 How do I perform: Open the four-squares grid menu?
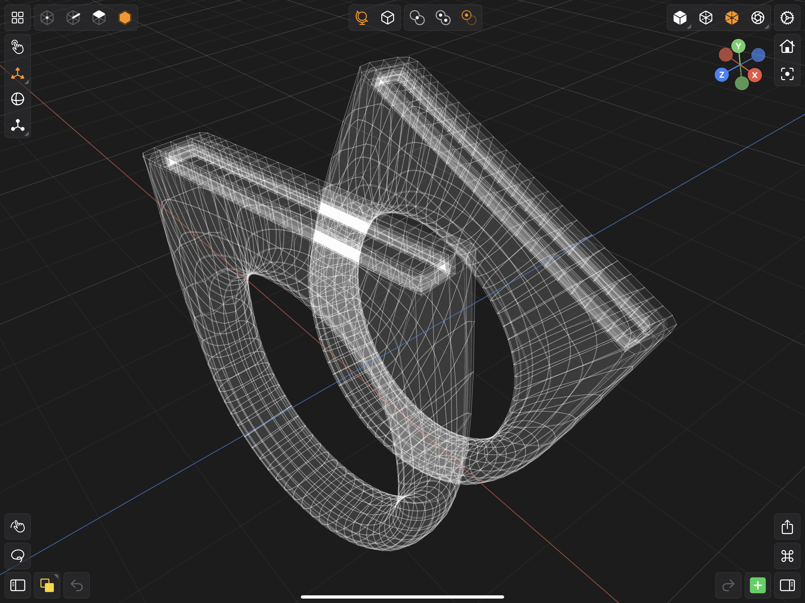tap(17, 17)
